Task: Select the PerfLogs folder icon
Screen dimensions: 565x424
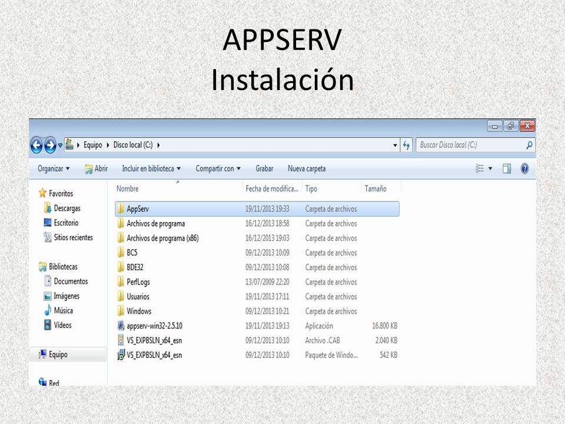Action: (121, 281)
